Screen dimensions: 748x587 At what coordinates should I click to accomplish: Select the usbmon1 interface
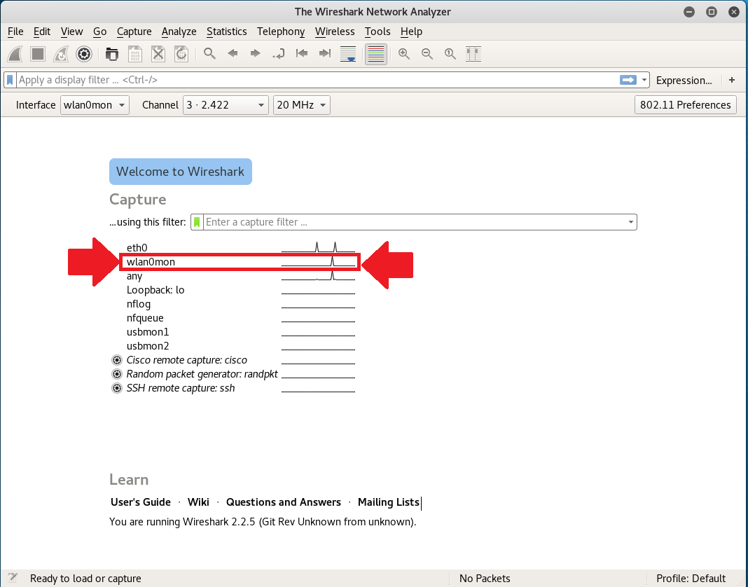[x=240, y=332]
